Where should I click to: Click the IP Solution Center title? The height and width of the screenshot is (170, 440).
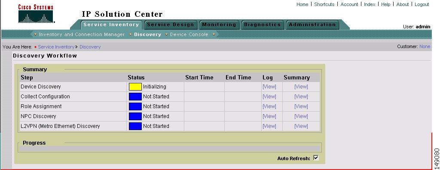[x=122, y=14]
